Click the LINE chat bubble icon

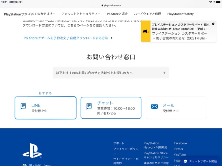click(23, 106)
